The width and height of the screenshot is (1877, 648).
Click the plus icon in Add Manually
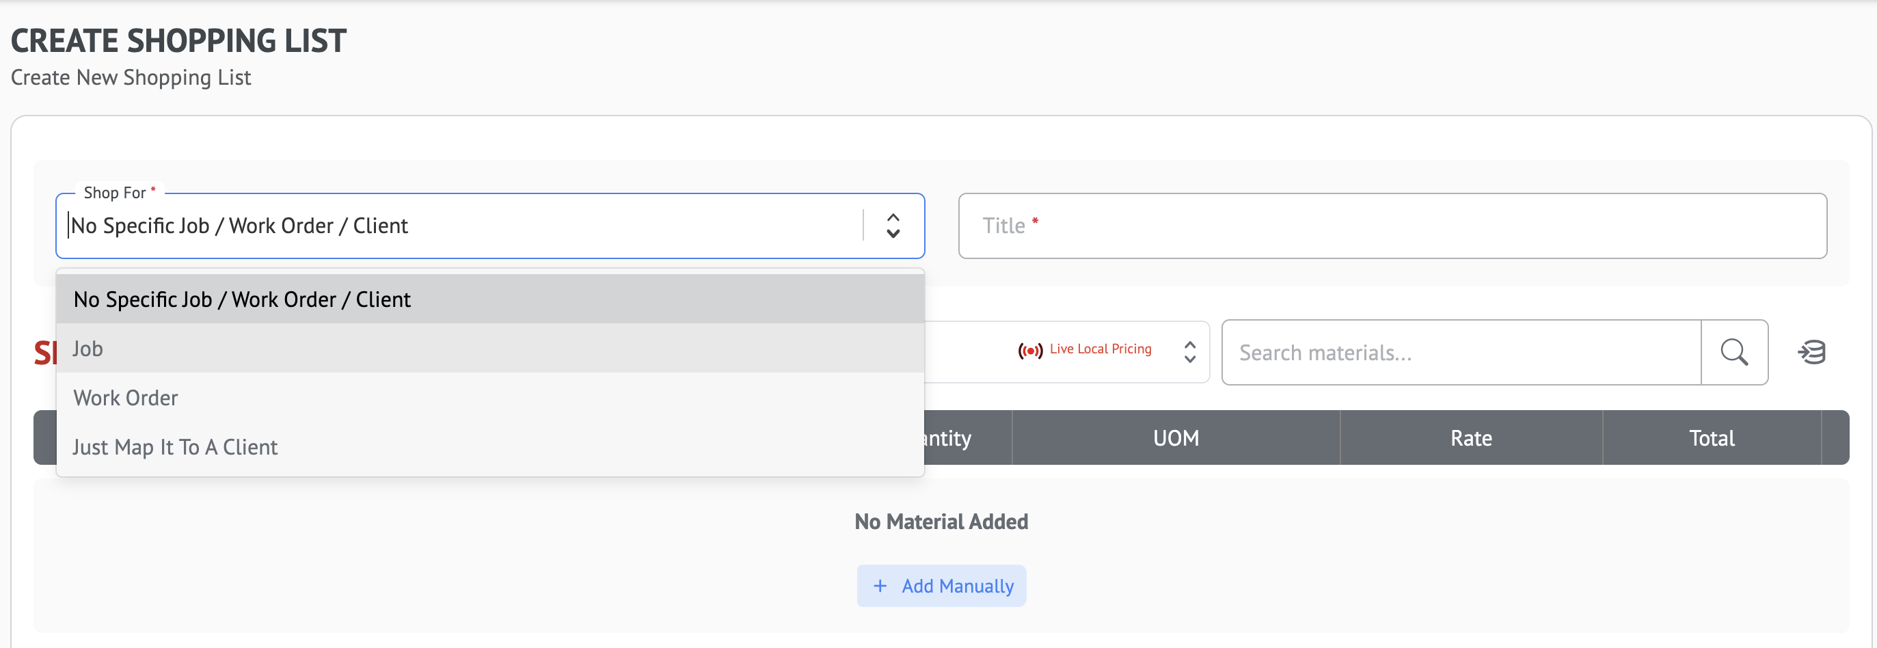(x=880, y=586)
